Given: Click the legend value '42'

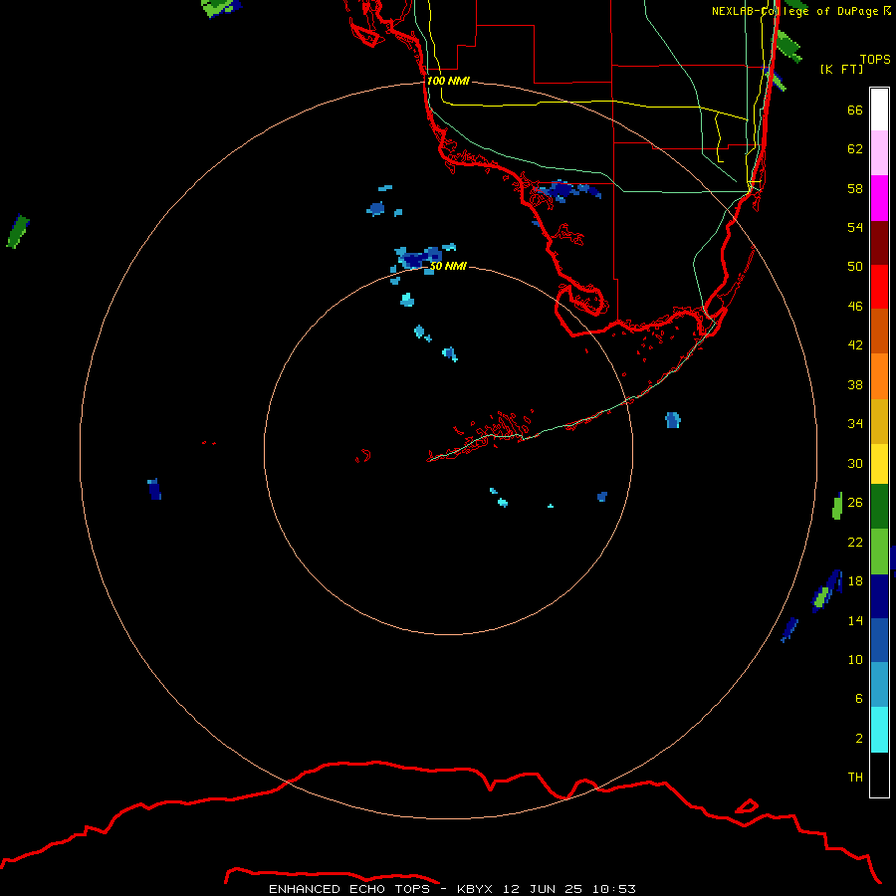Looking at the screenshot, I should point(855,344).
